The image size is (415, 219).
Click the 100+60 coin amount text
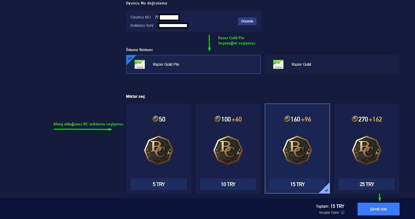pyautogui.click(x=231, y=119)
